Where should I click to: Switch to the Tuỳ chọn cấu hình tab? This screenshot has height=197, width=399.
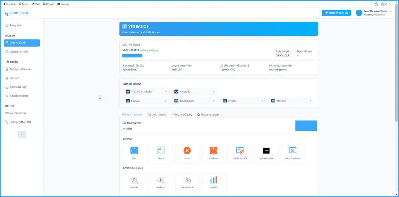pyautogui.click(x=157, y=114)
